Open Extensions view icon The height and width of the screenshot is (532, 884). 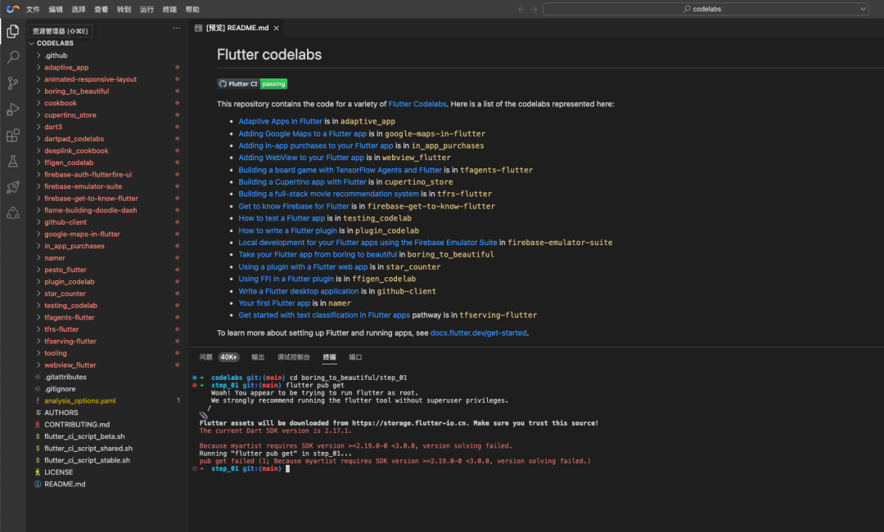[12, 135]
